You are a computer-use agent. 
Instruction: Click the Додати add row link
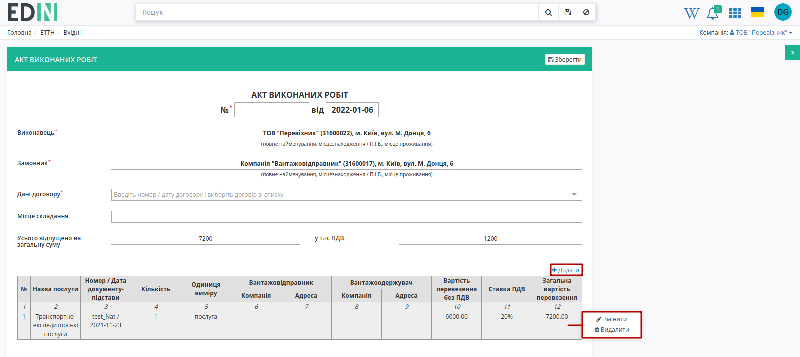pos(566,270)
